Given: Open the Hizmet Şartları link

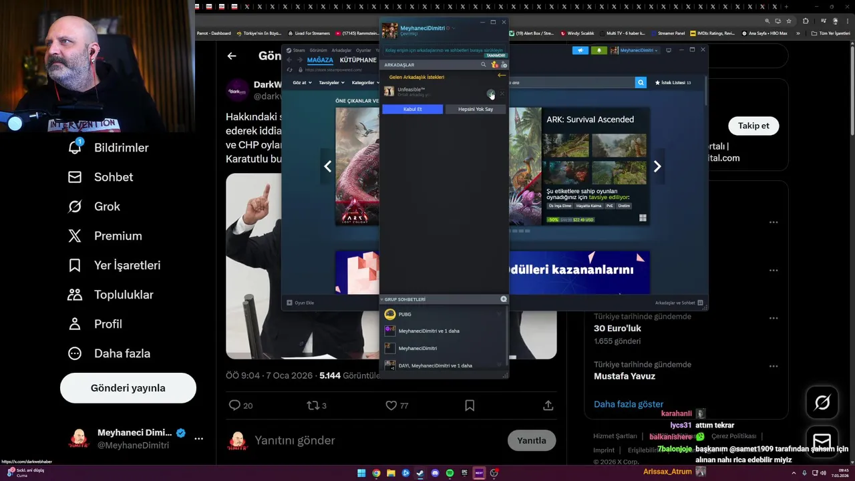Looking at the screenshot, I should click(x=615, y=436).
